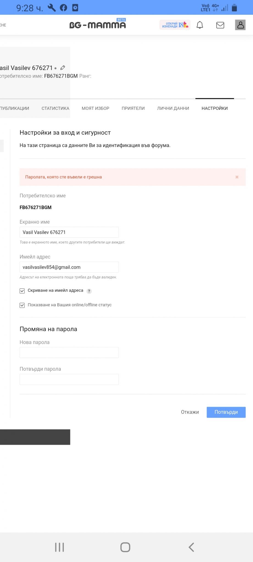Click the Имейл адрес input field
The image size is (253, 562).
tap(69, 267)
